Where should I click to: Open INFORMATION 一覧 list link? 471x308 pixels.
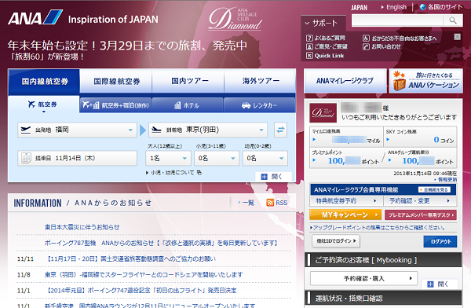point(246,203)
